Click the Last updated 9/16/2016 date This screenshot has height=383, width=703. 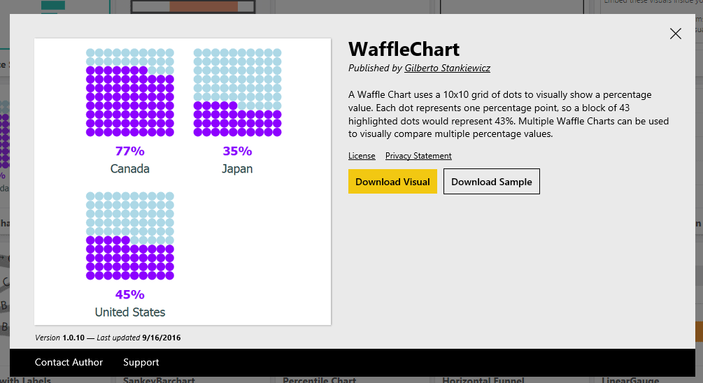click(x=161, y=338)
